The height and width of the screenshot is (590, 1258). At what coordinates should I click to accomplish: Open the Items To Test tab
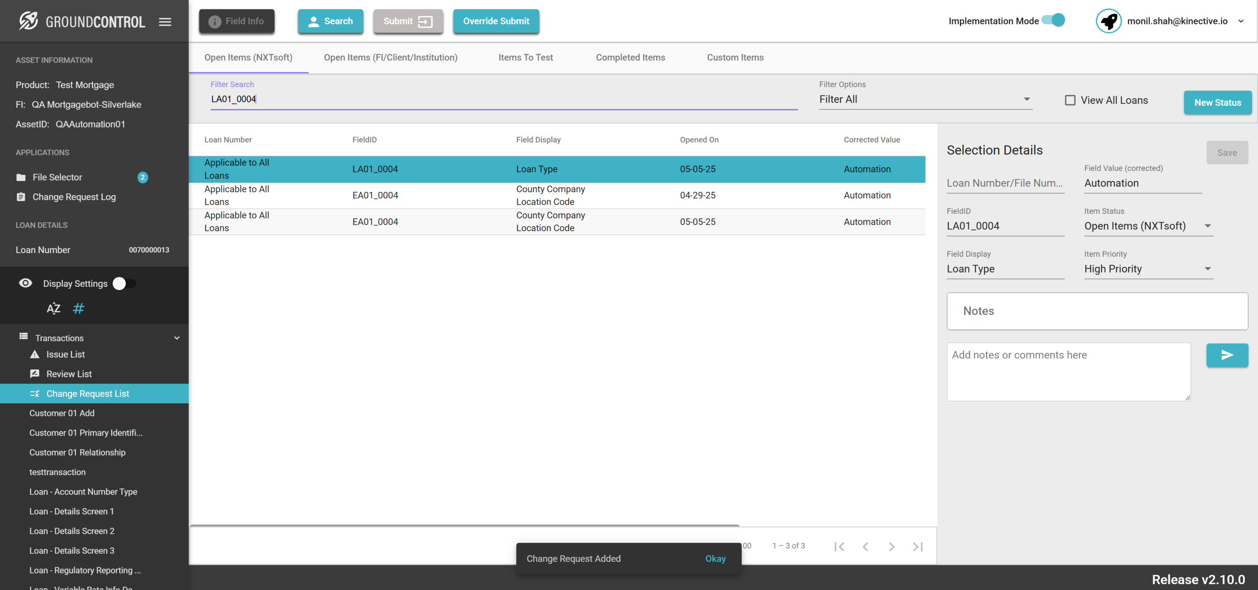tap(526, 58)
